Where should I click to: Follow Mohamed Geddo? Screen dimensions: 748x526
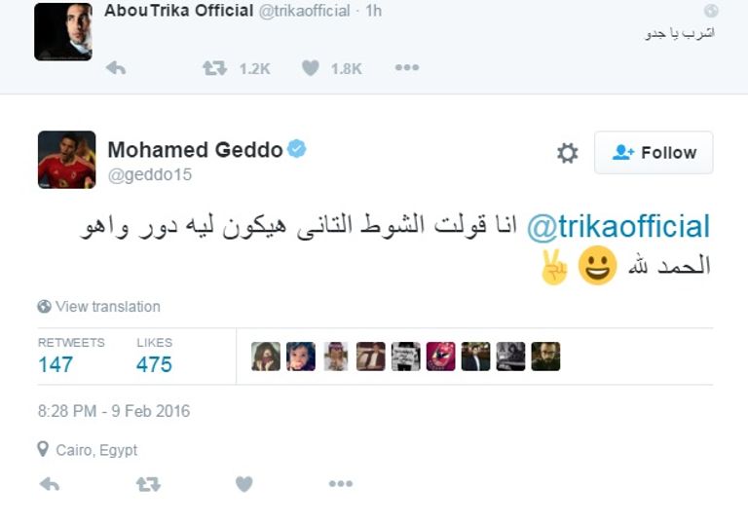654,153
